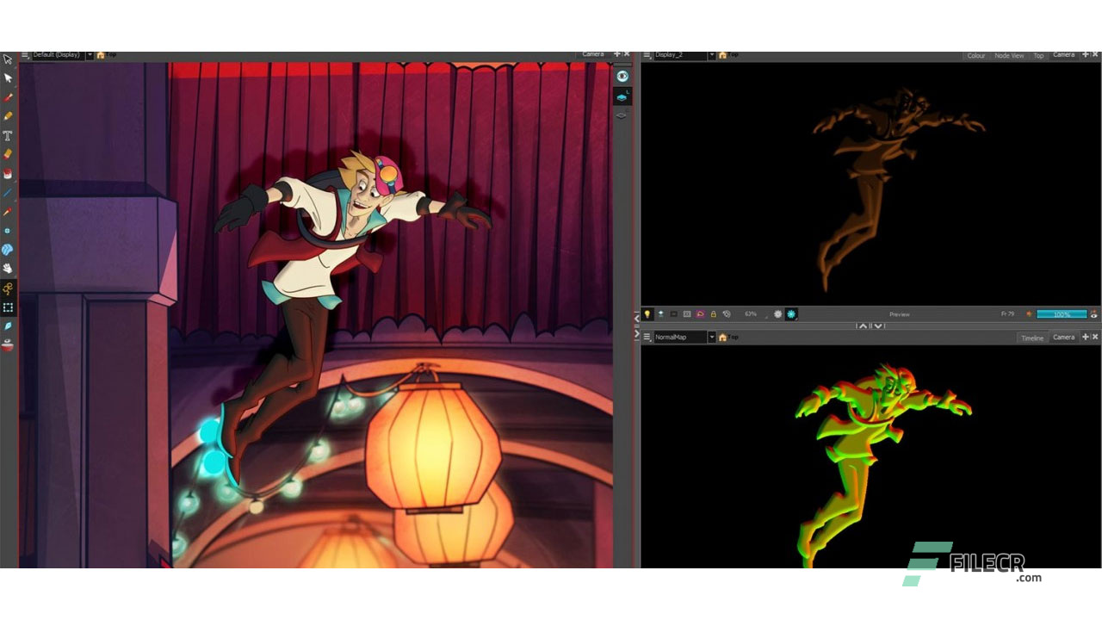Toggle the blue Render mode gear
This screenshot has width=1102, height=620.
pyautogui.click(x=791, y=314)
